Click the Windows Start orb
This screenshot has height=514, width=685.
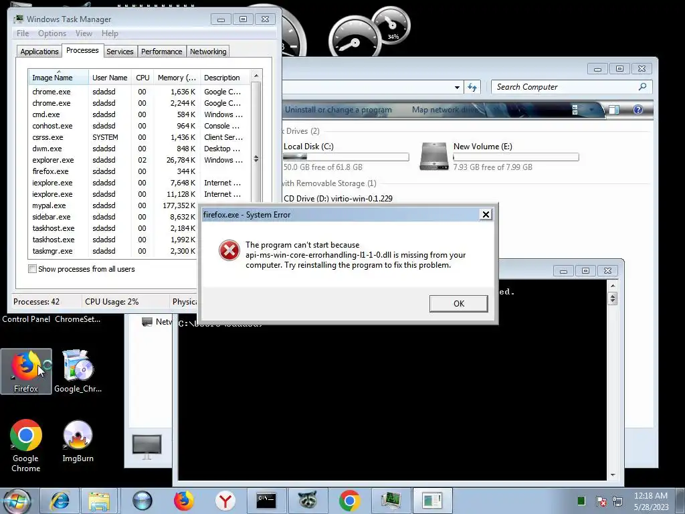[x=17, y=501]
